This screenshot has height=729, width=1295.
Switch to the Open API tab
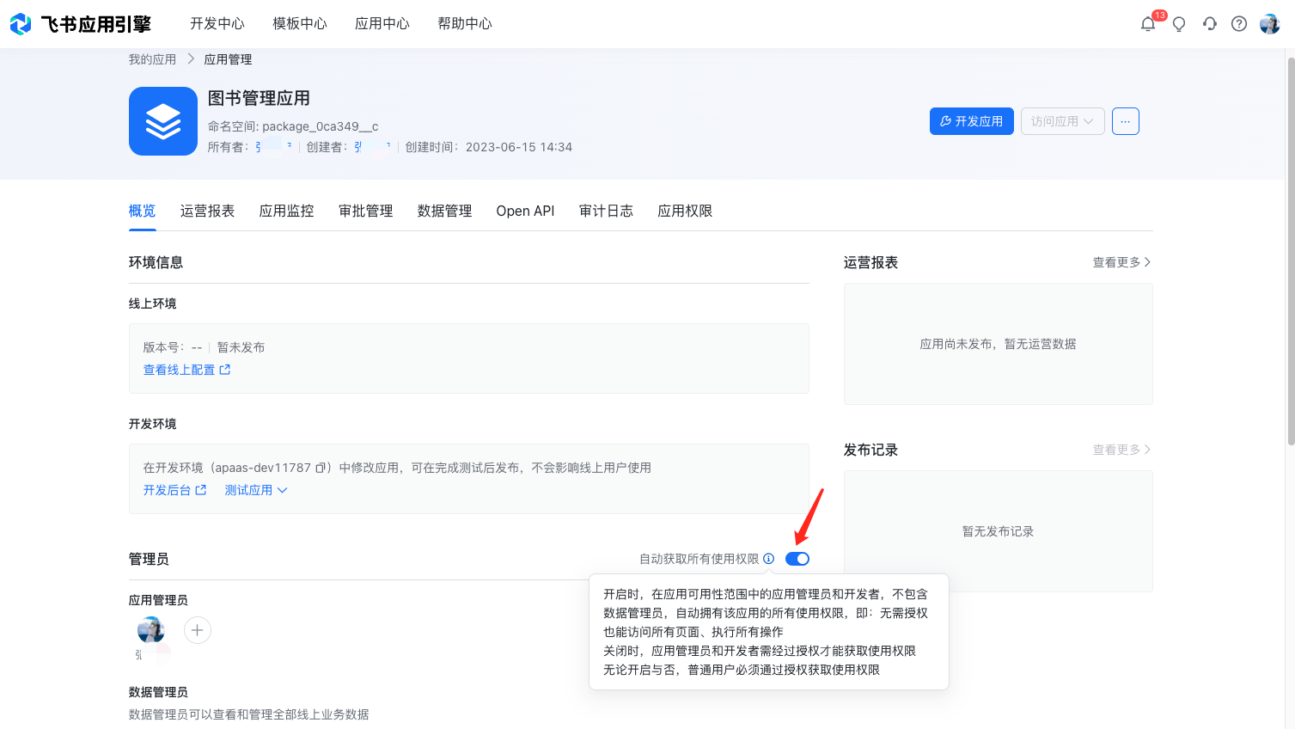(x=525, y=211)
